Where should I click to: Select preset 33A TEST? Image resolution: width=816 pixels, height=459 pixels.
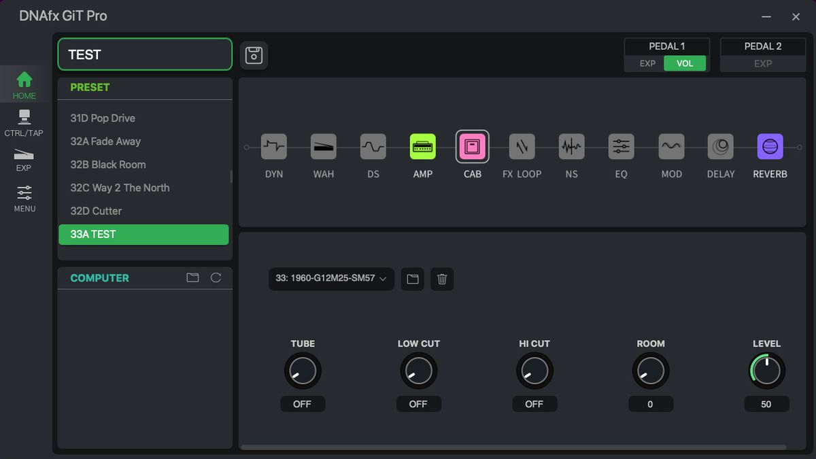click(x=143, y=235)
